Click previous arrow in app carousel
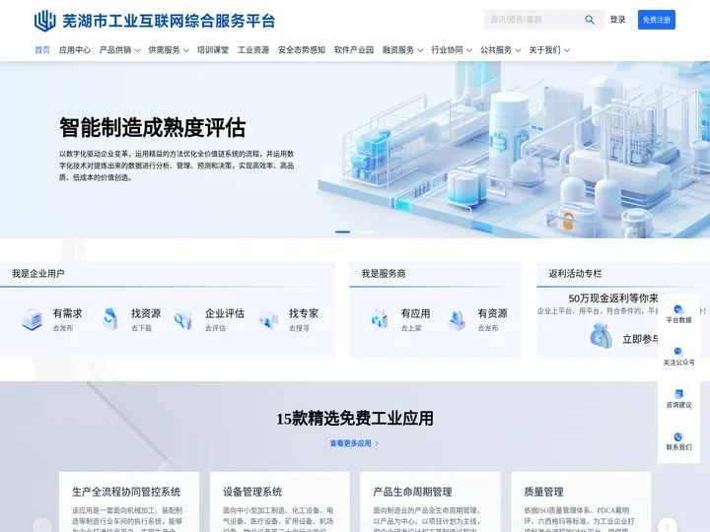The height and width of the screenshot is (532, 710). 42,526
